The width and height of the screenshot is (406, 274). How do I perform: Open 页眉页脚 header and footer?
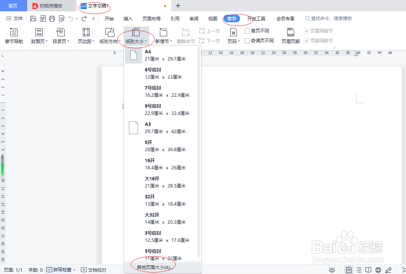click(291, 36)
